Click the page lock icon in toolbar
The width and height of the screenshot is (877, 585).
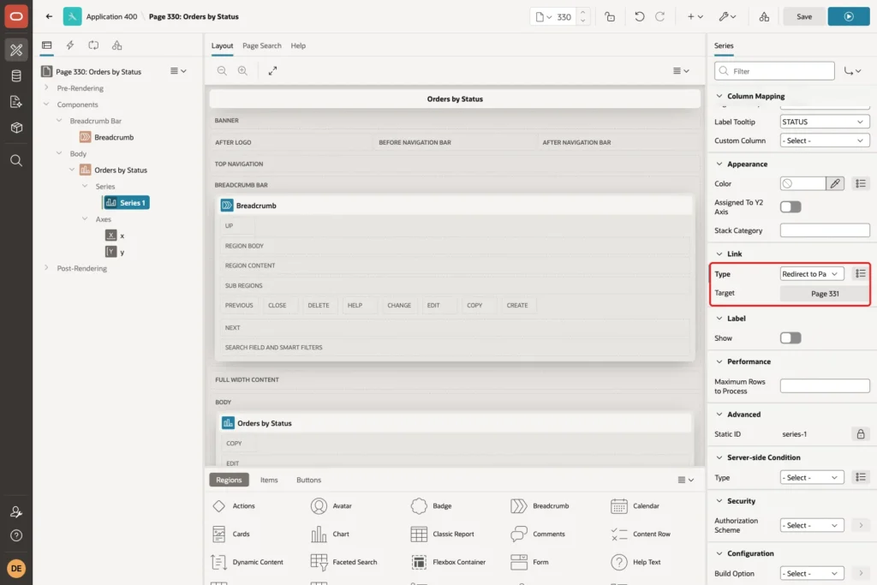[610, 17]
